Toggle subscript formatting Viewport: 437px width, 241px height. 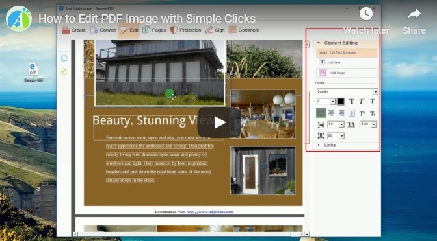tap(373, 113)
